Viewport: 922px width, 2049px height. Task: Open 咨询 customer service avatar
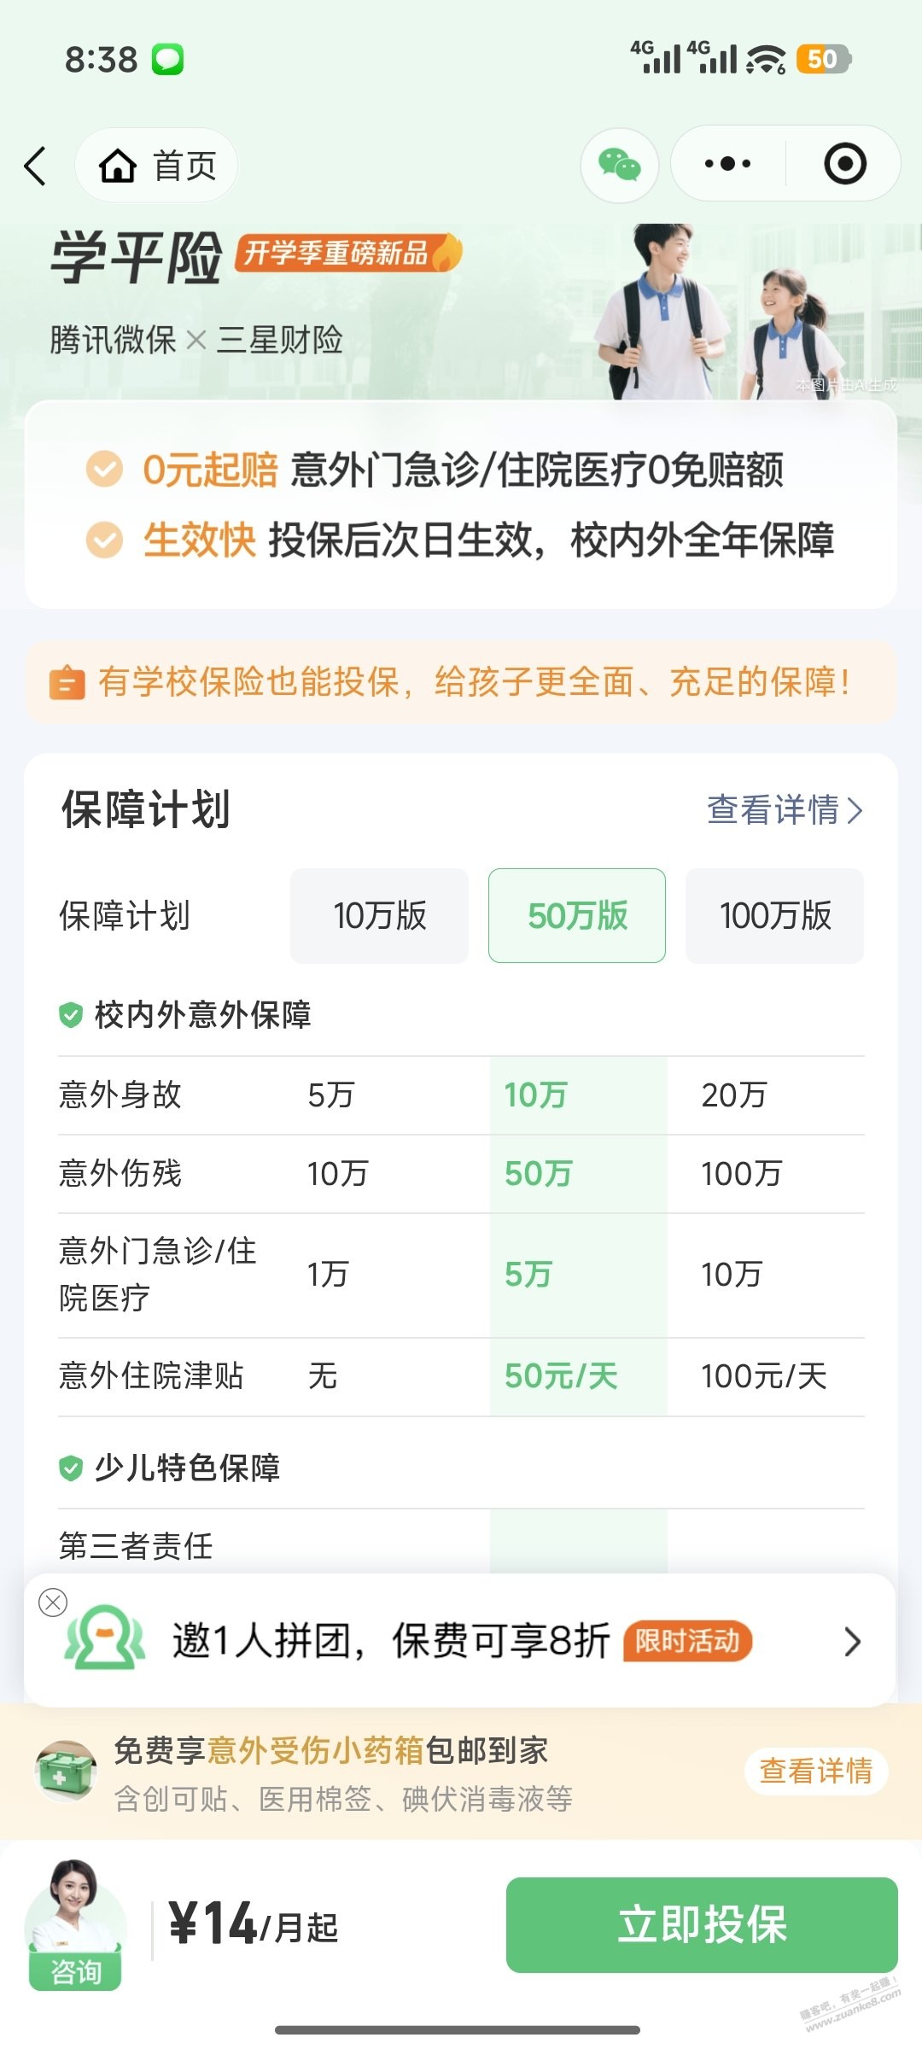75,1925
